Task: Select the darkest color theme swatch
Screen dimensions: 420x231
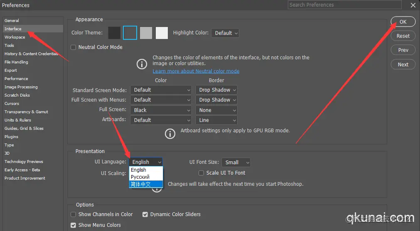Action: click(x=114, y=33)
